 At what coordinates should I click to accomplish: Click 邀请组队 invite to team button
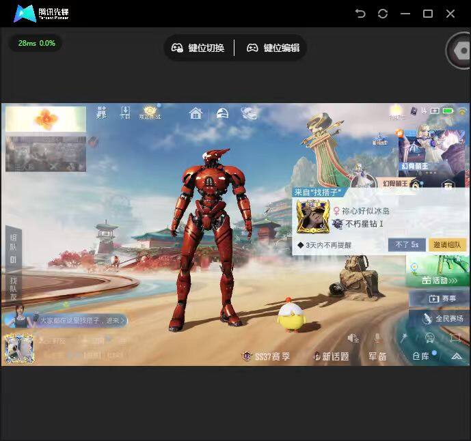446,245
